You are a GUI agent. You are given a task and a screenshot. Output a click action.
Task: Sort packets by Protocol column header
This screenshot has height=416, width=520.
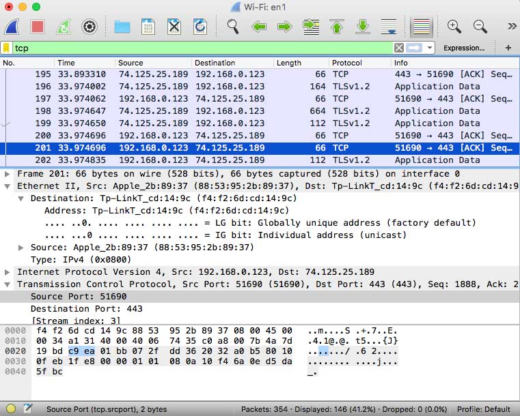pos(346,63)
